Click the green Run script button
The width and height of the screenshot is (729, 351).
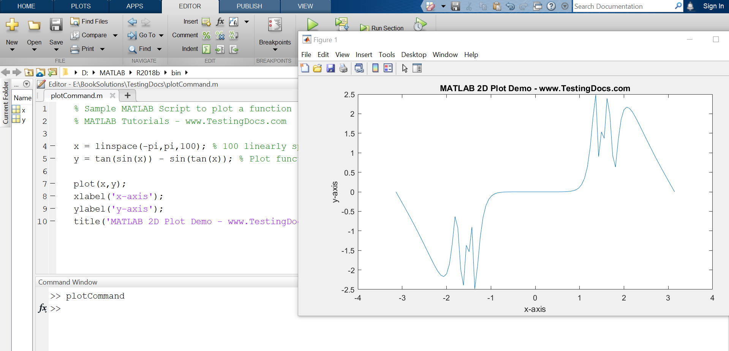(x=312, y=24)
